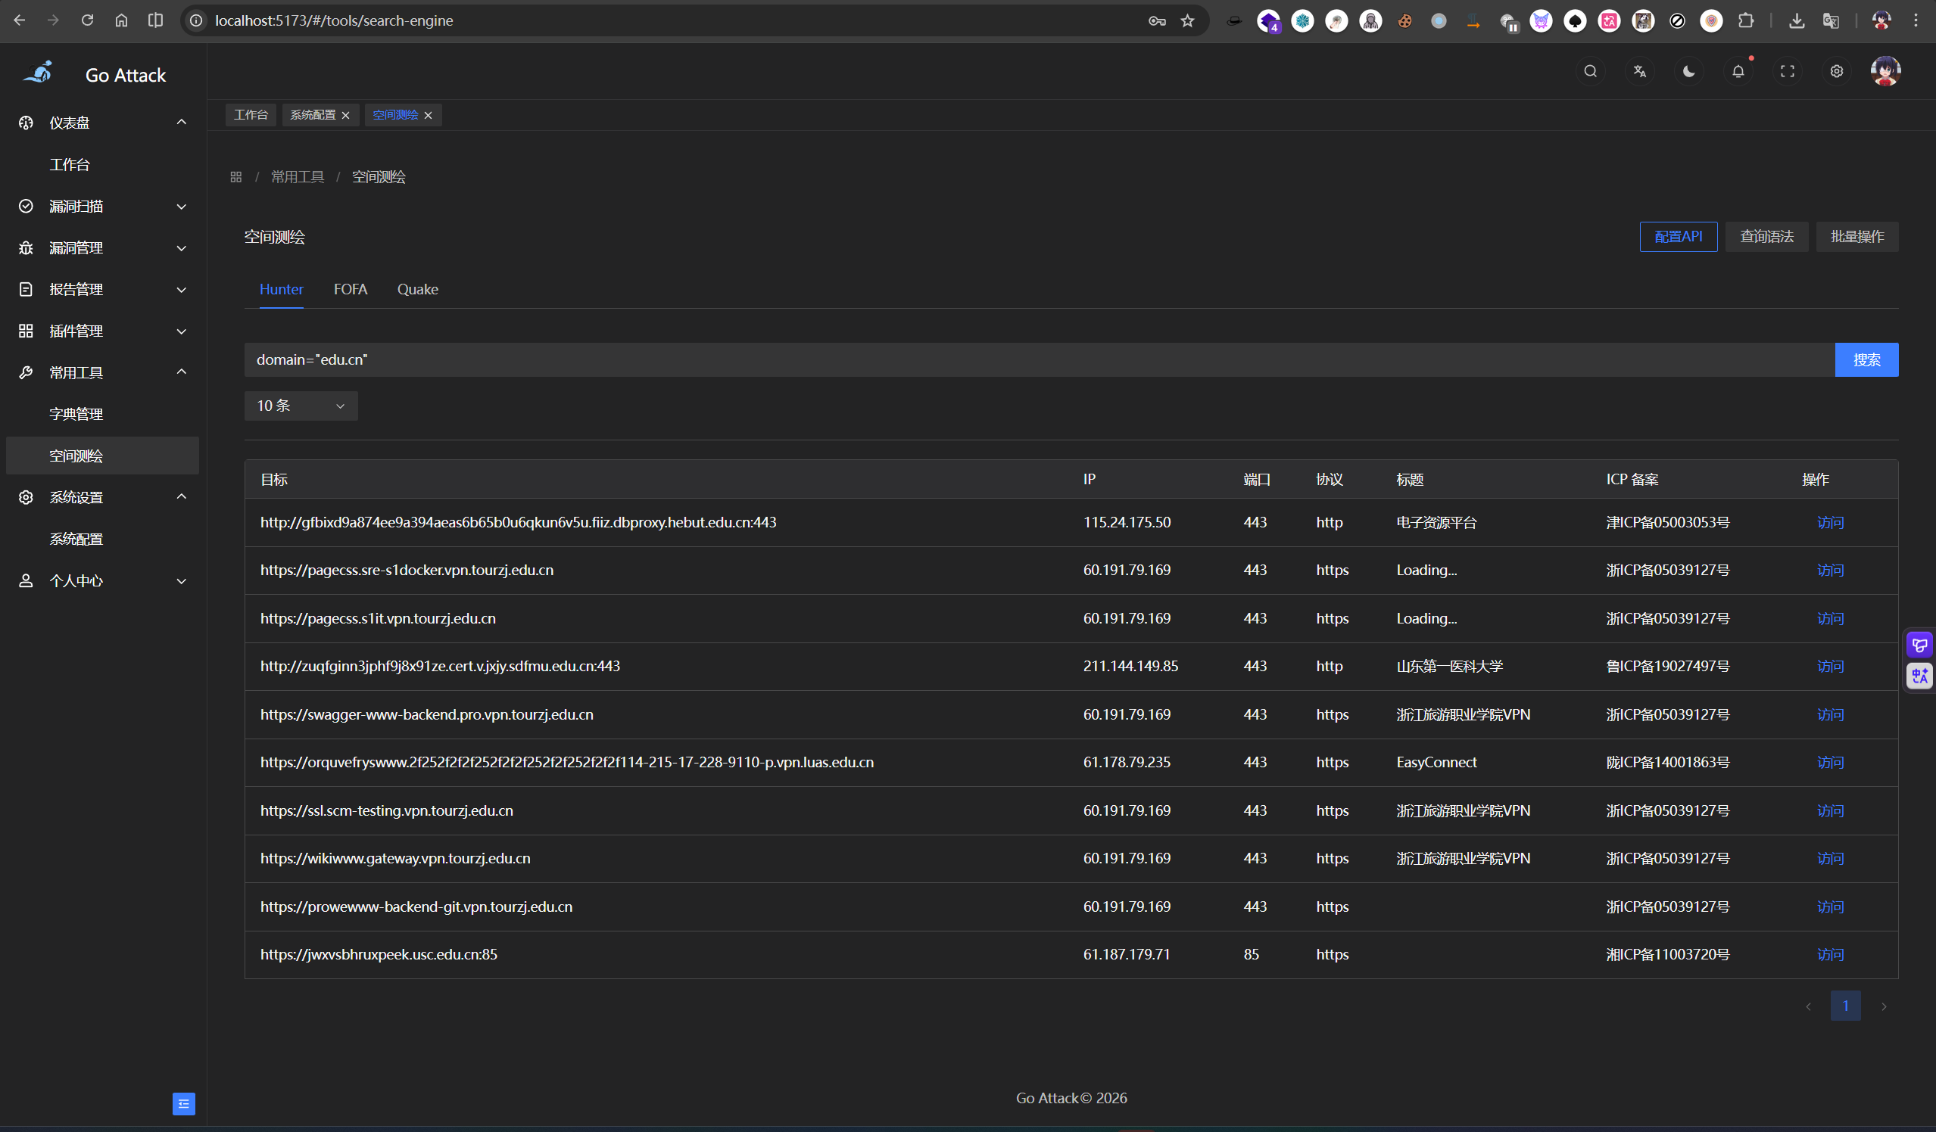
Task: Collapse sidebar with bottom blue button
Action: [184, 1103]
